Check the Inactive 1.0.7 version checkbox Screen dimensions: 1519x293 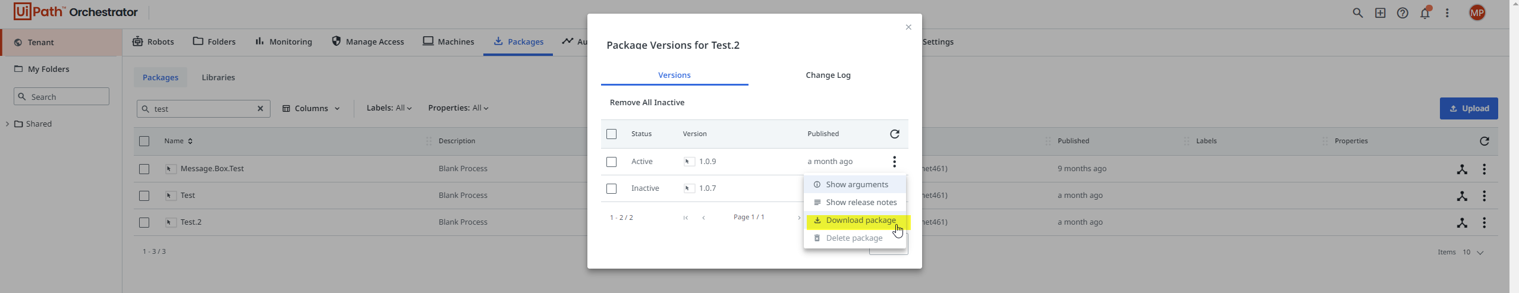(x=611, y=189)
